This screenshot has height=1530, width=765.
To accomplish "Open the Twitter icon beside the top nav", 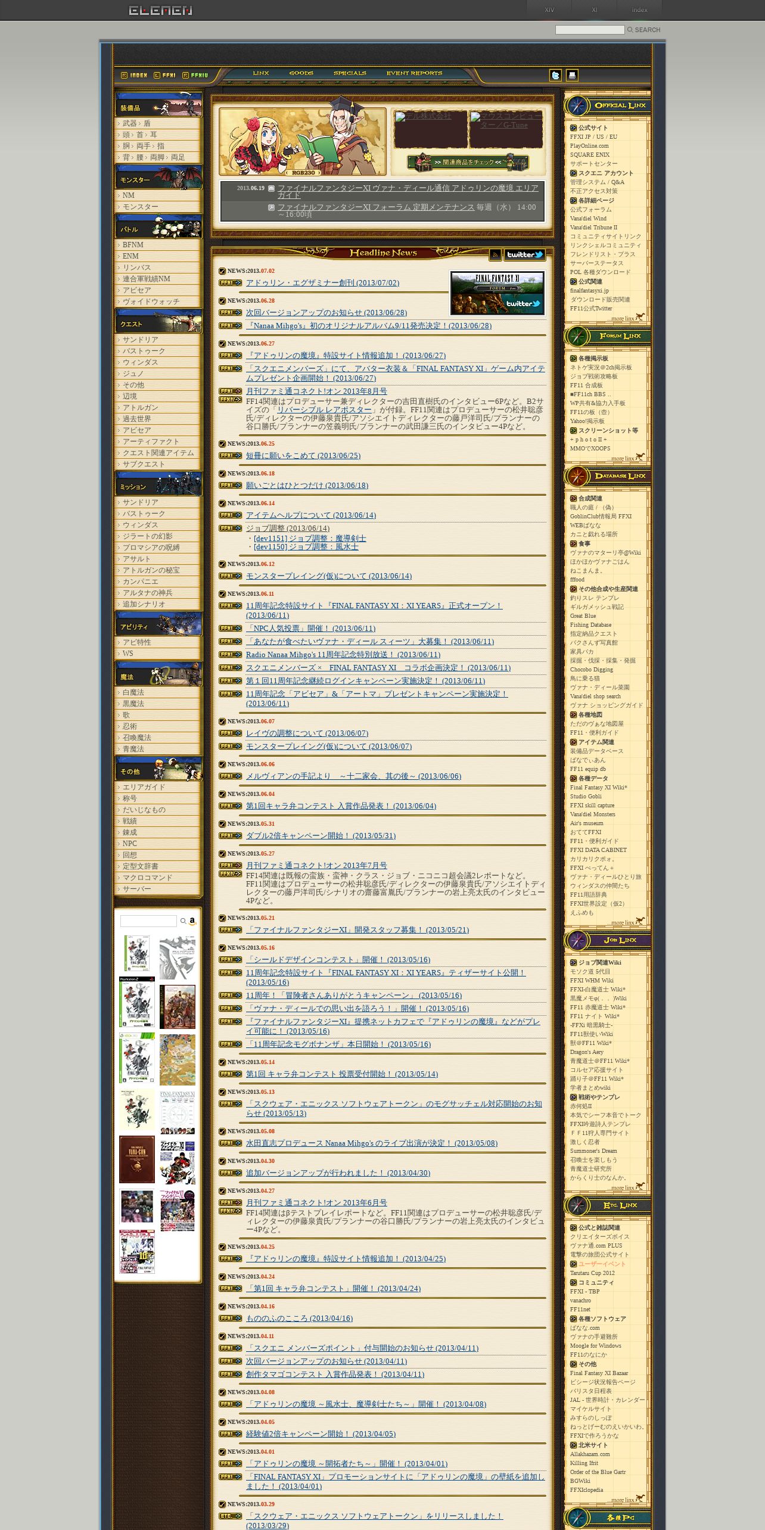I will (x=555, y=75).
